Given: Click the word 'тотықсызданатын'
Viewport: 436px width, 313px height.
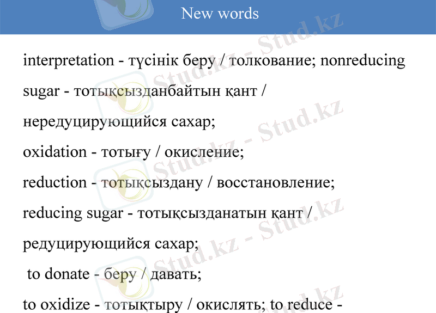Looking at the screenshot, I should [x=202, y=214].
